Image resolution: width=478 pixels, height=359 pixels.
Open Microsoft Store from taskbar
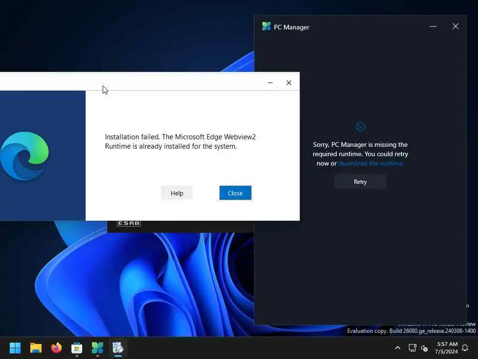tap(77, 348)
